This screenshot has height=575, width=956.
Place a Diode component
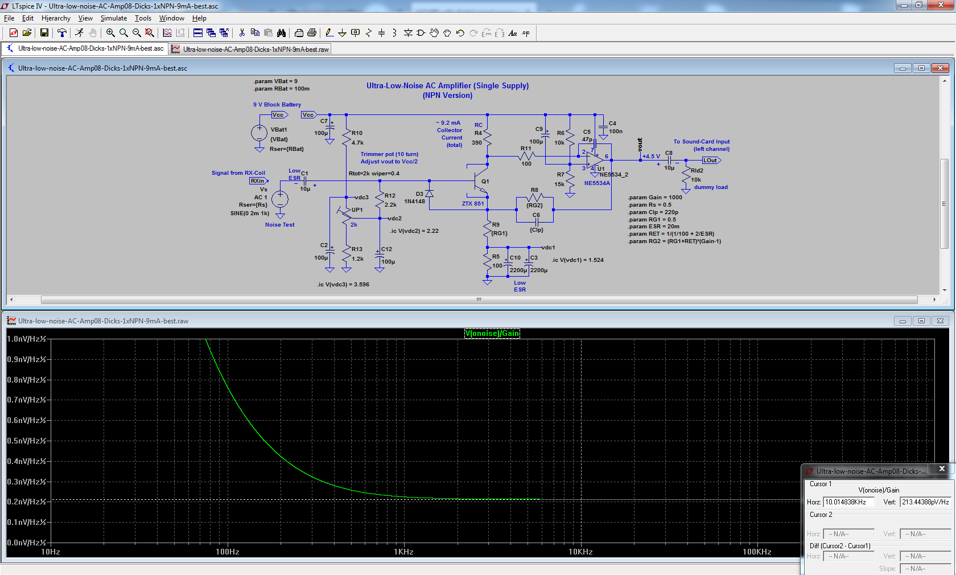(408, 33)
